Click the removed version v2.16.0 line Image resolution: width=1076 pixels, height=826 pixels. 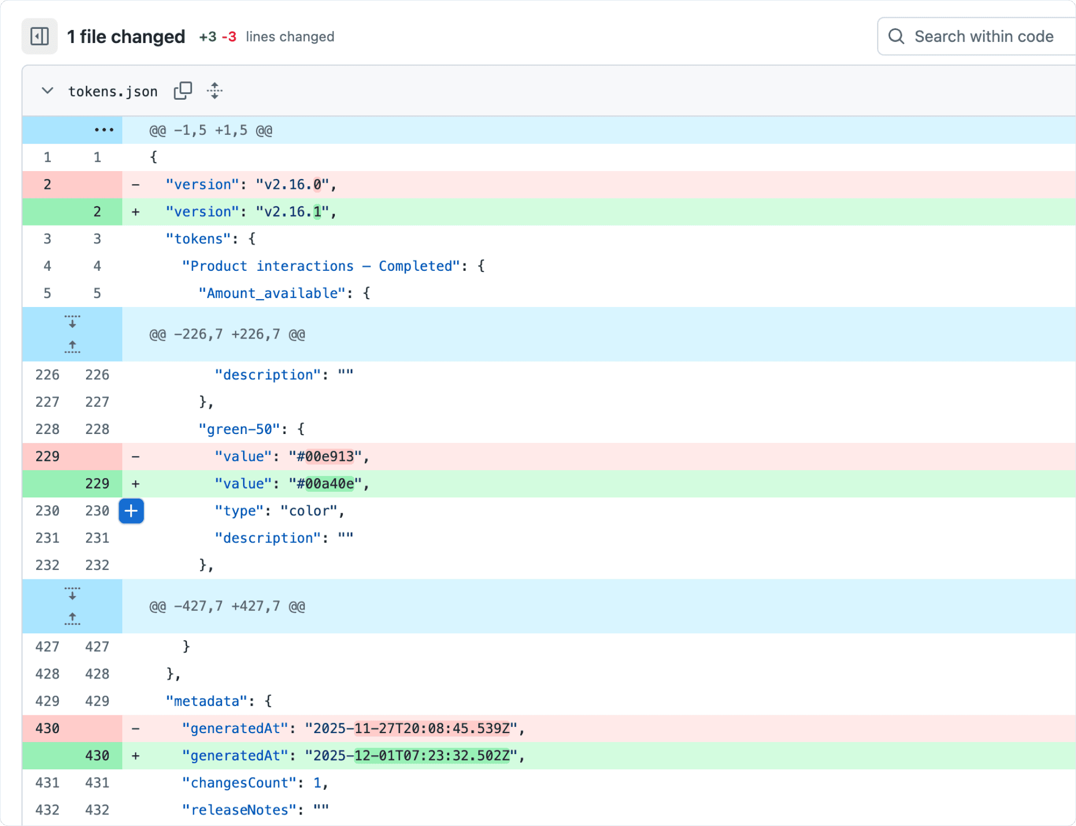point(251,185)
